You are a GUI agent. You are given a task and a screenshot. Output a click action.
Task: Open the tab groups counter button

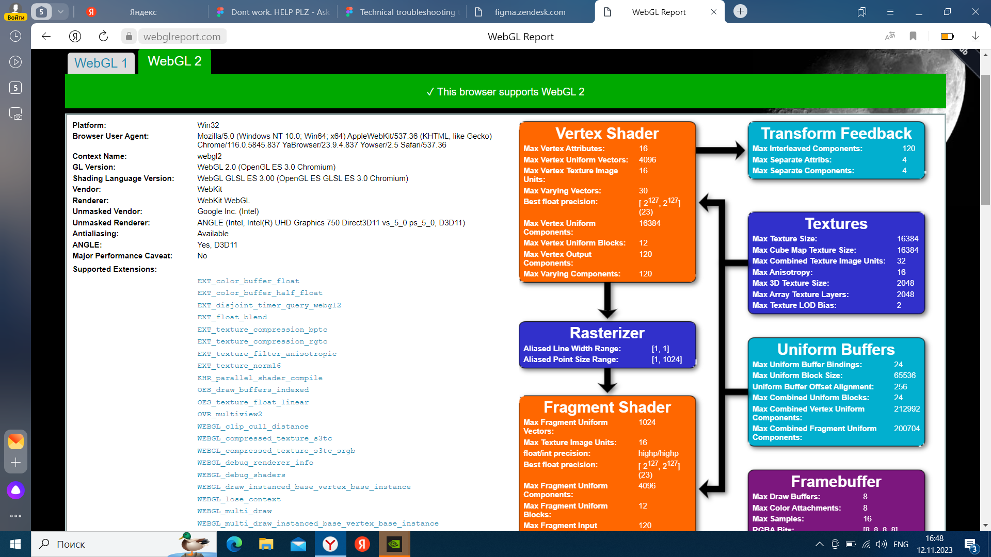point(41,11)
